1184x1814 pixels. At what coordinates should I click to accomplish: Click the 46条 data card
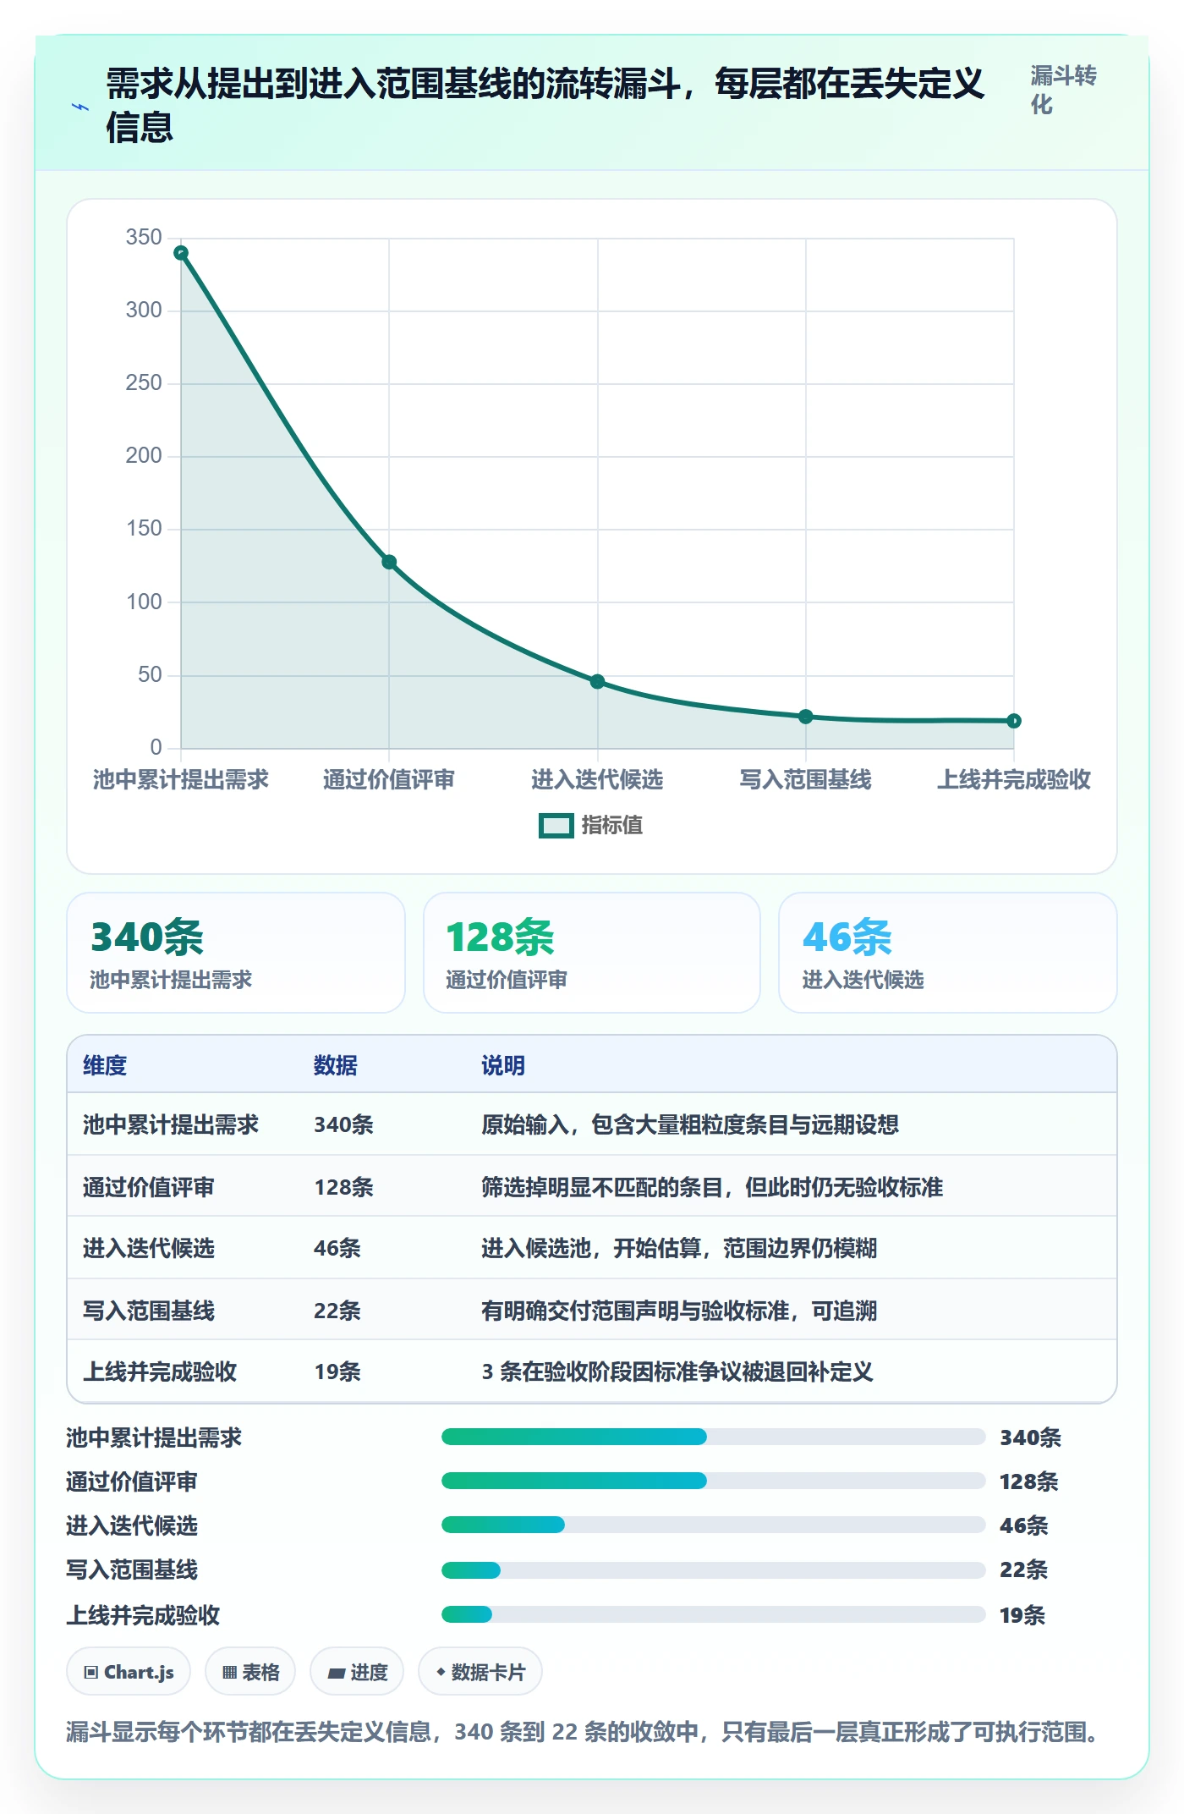[x=948, y=953]
